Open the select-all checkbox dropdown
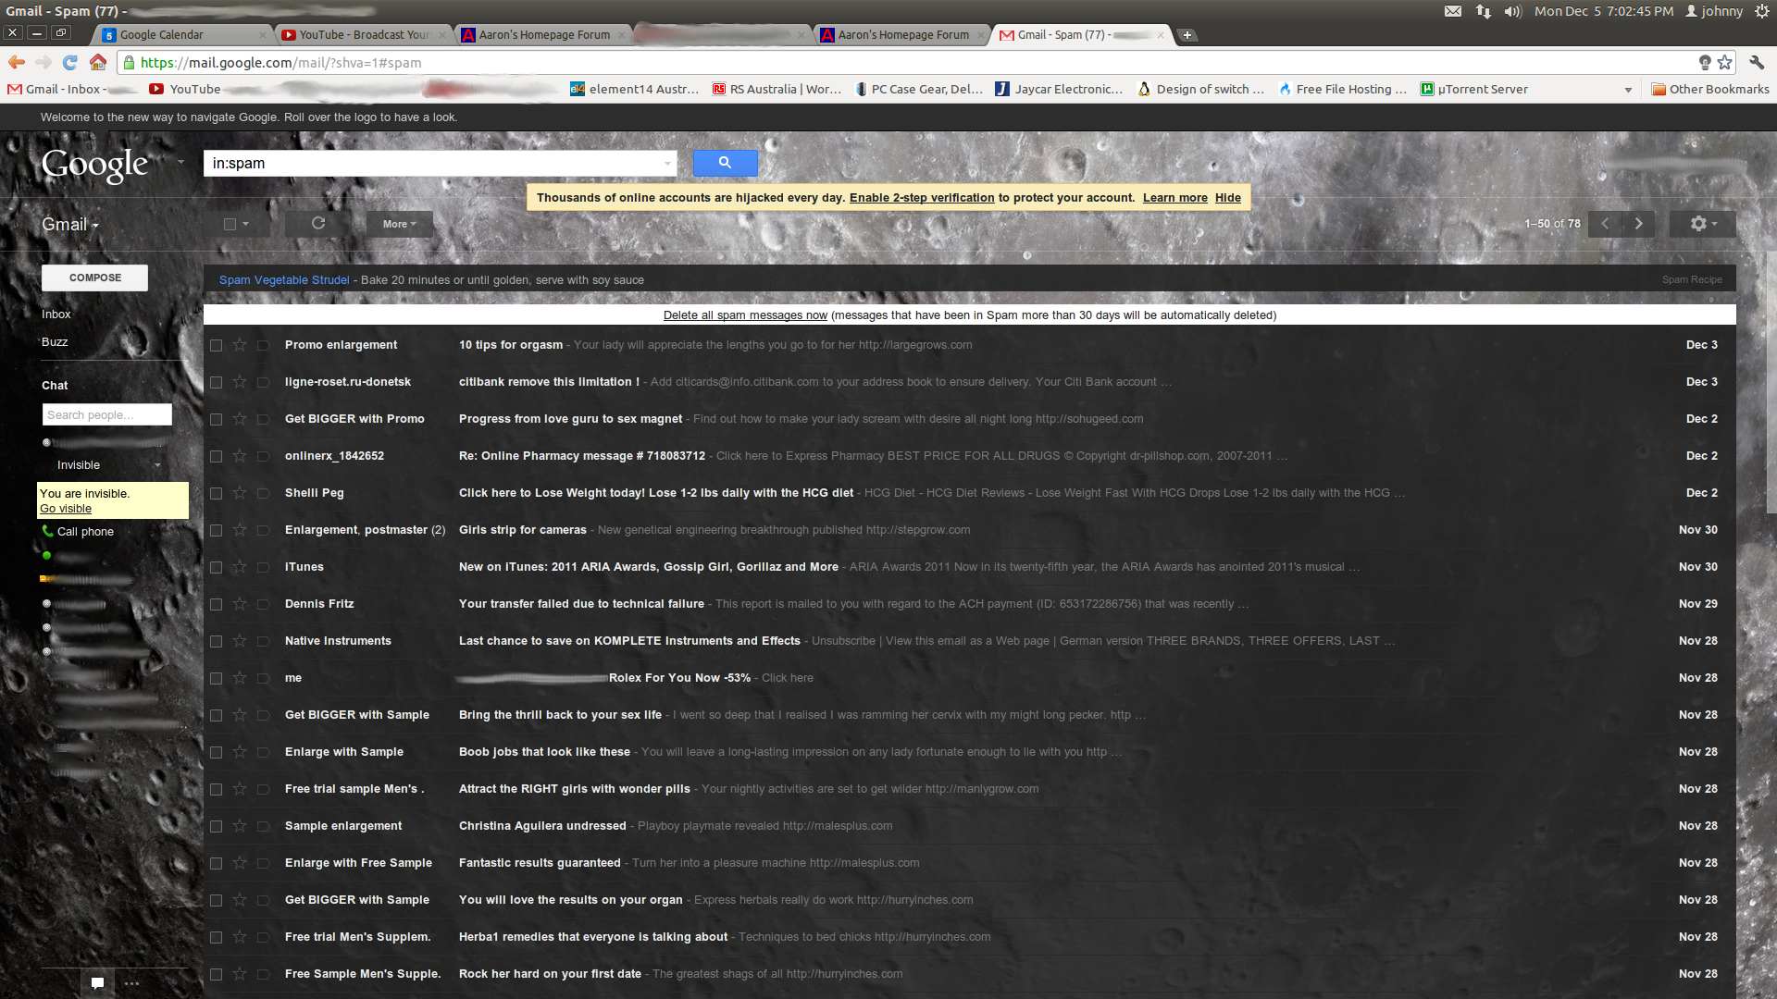 (246, 224)
